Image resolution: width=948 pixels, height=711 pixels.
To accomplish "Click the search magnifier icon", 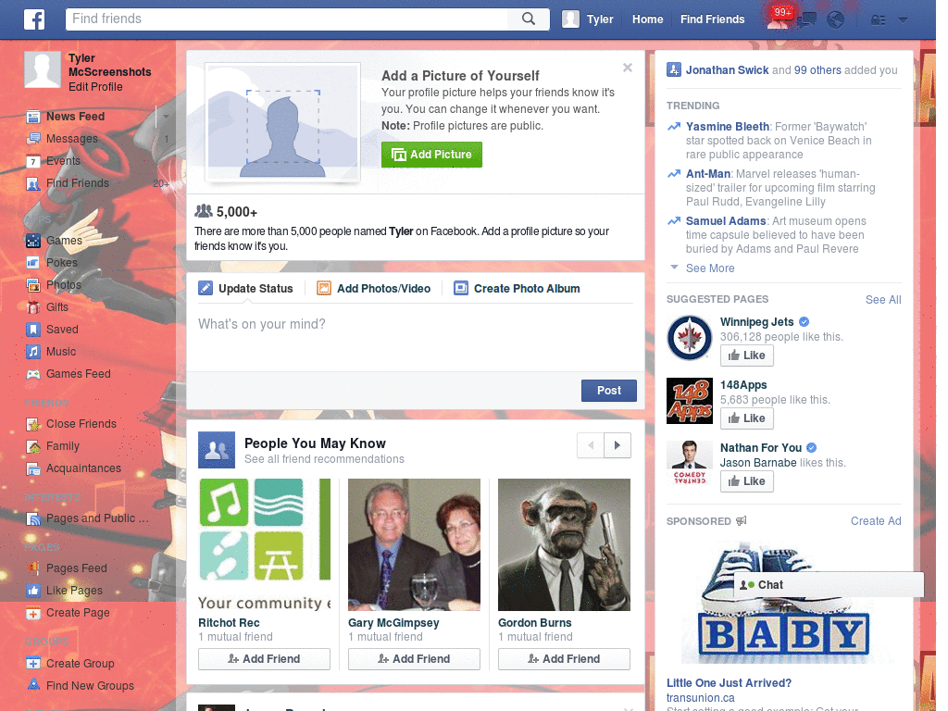I will point(529,19).
